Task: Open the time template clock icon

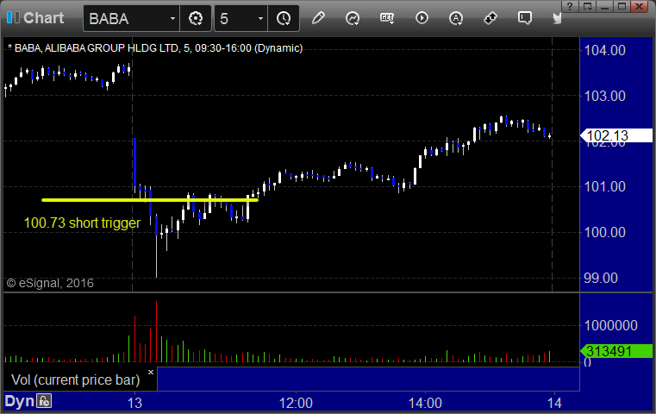Action: coord(284,18)
